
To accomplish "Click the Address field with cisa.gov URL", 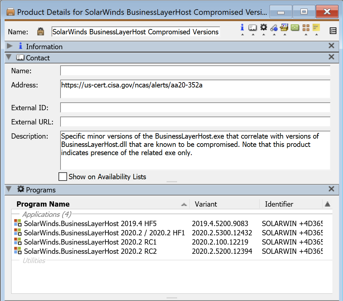I will [x=195, y=89].
